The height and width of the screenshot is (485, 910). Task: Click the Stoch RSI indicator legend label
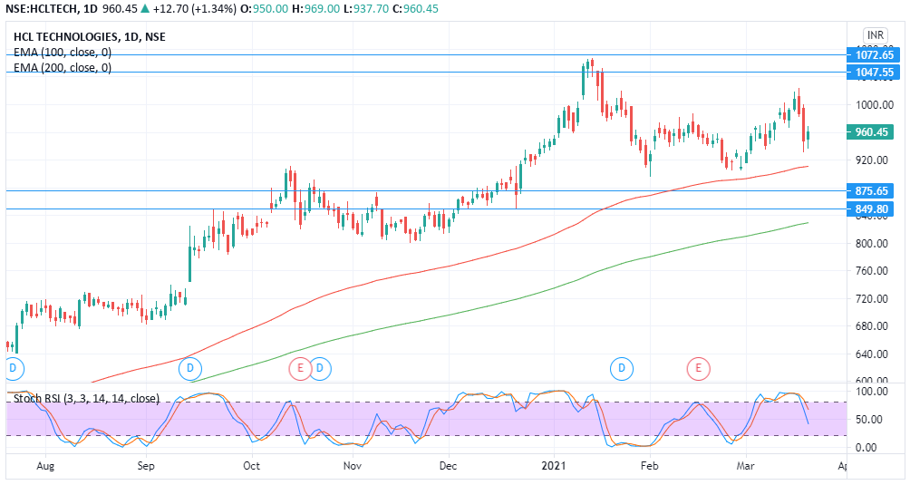[86, 398]
